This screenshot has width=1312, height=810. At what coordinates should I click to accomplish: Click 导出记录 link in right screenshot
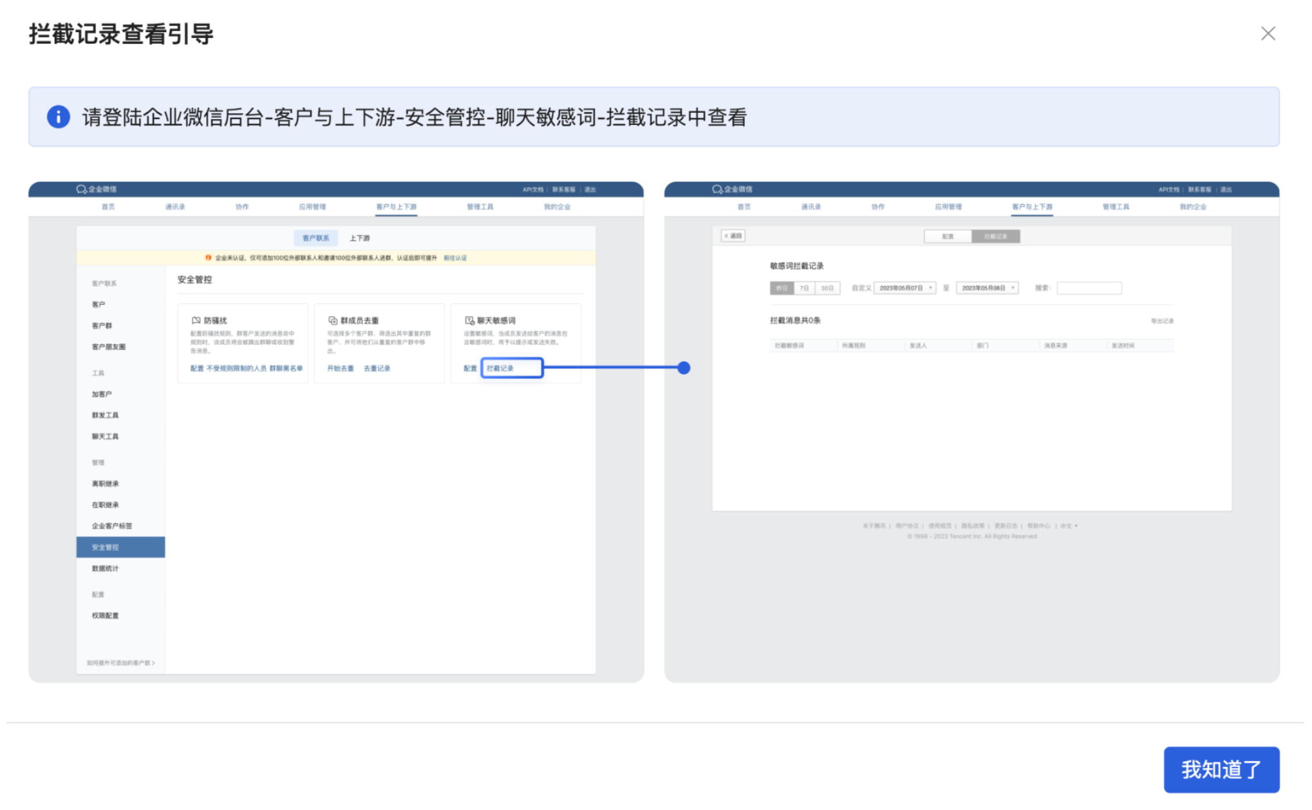pyautogui.click(x=1162, y=321)
